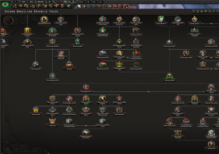Click the 29% stability value
Viewport: 219px width, 154px height.
click(x=22, y=2)
